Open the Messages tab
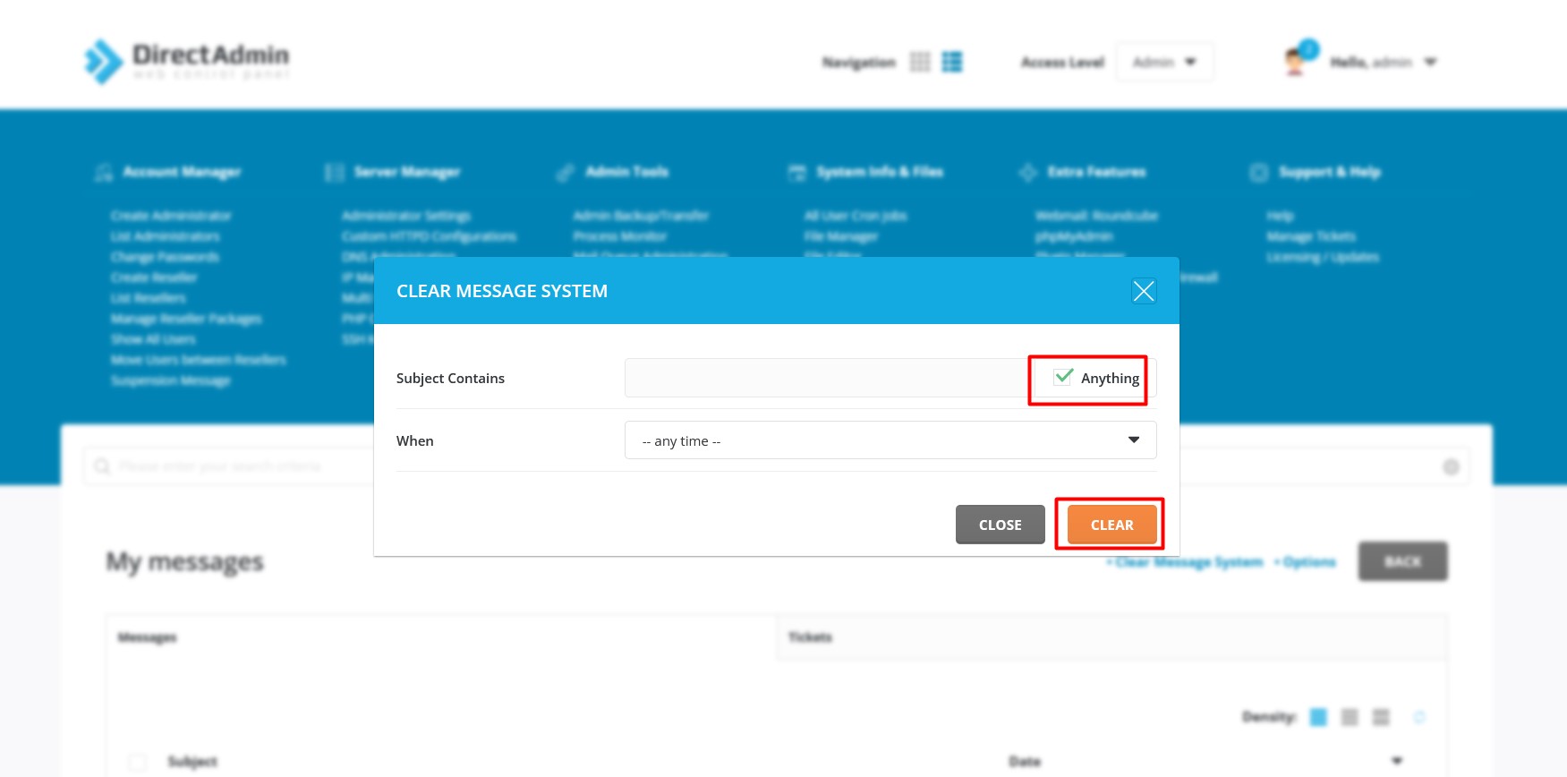Screen dimensions: 1567x777 pos(148,637)
